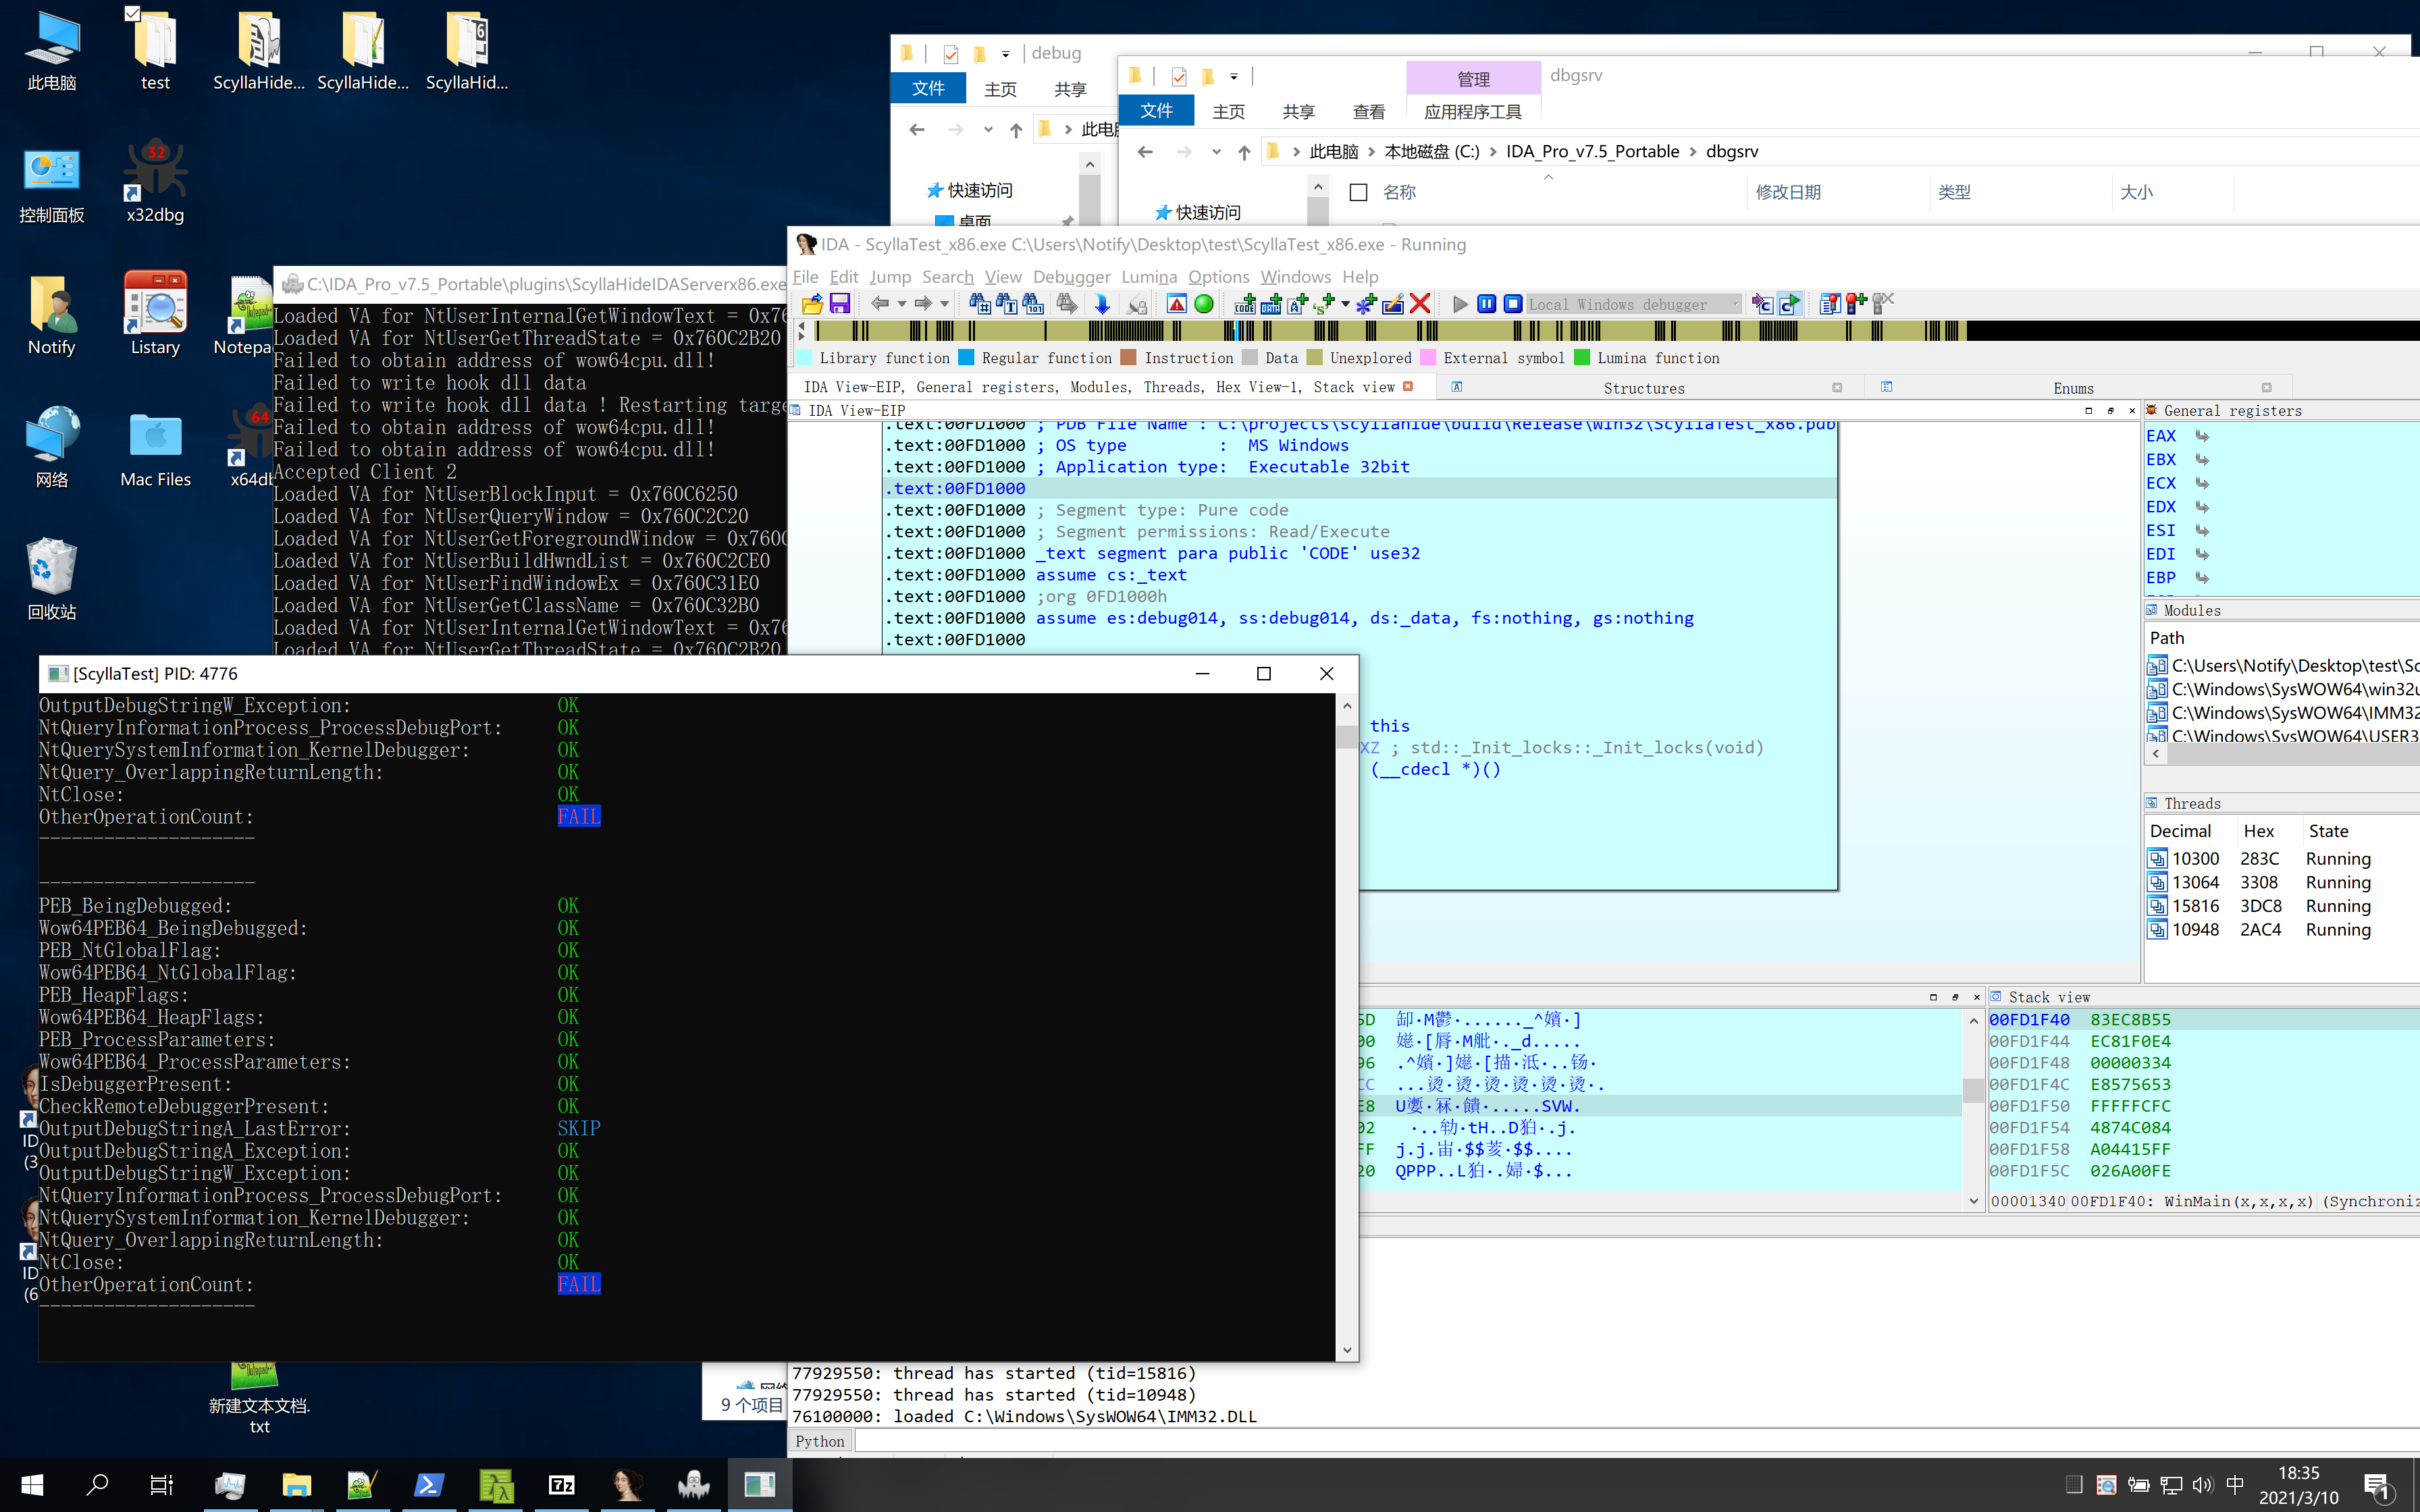Click the blue down arrow jump icon
This screenshot has height=1512, width=2420.
[x=1102, y=304]
